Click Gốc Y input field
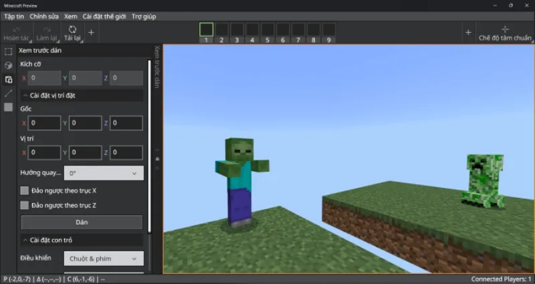The height and width of the screenshot is (284, 535). point(86,123)
